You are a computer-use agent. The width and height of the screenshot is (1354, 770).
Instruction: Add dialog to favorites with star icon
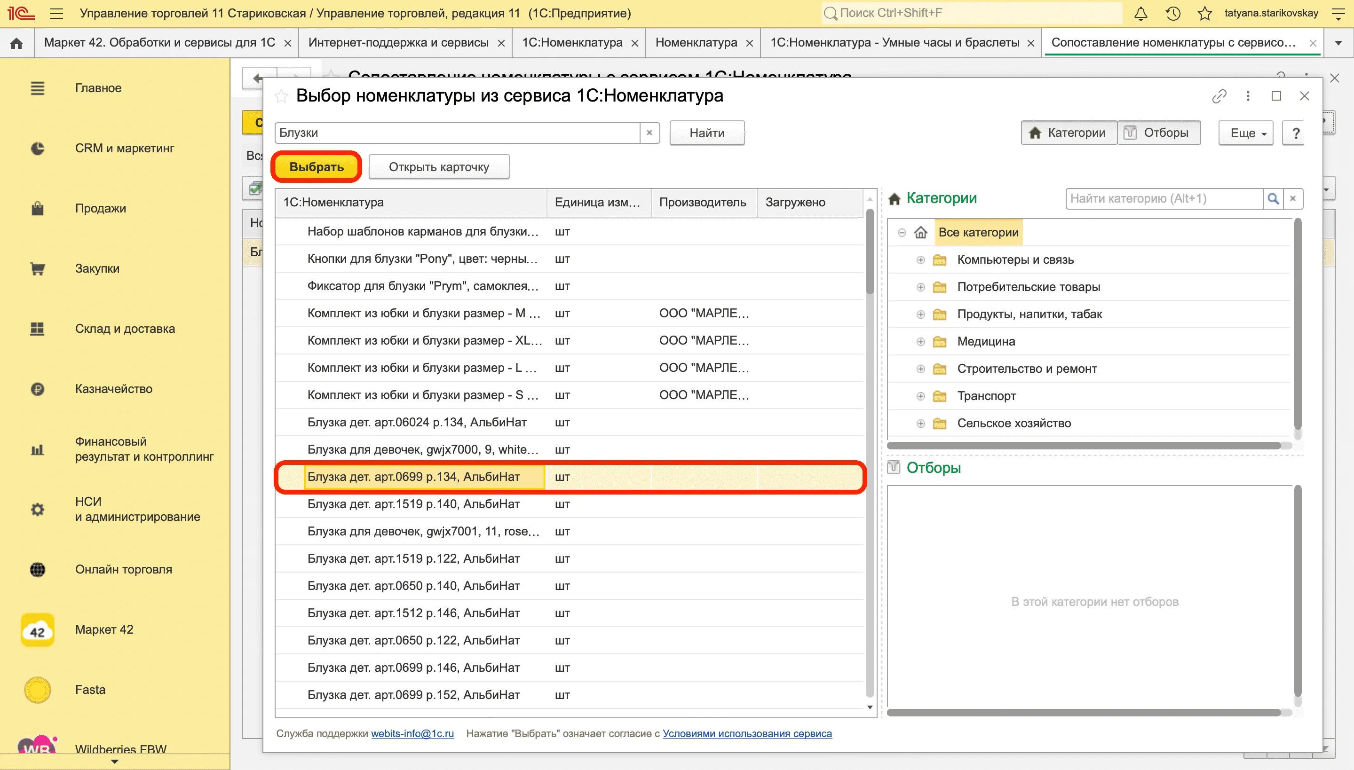coord(281,96)
